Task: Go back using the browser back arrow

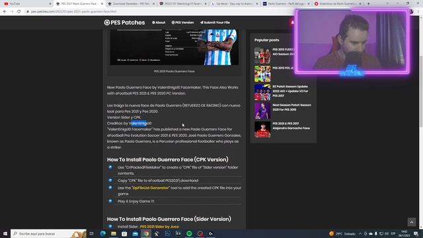Action: tap(5, 12)
